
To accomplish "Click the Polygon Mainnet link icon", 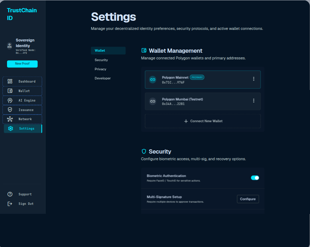I will [153, 79].
